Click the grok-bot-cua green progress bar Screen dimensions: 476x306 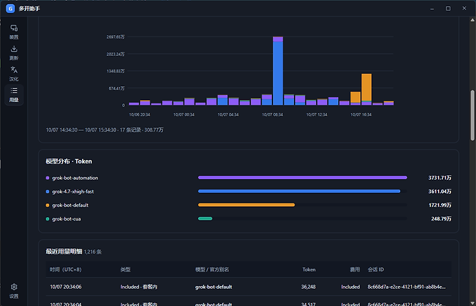pyautogui.click(x=205, y=218)
